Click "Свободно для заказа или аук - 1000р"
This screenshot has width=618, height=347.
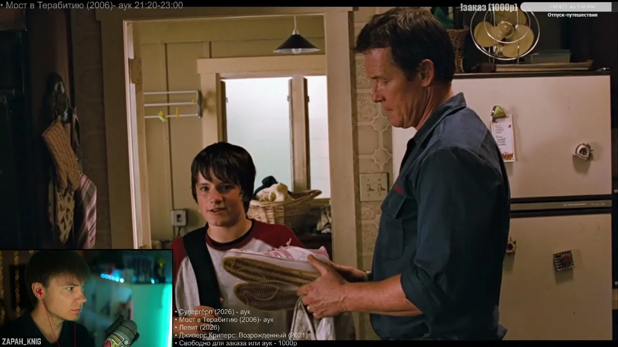tap(238, 343)
